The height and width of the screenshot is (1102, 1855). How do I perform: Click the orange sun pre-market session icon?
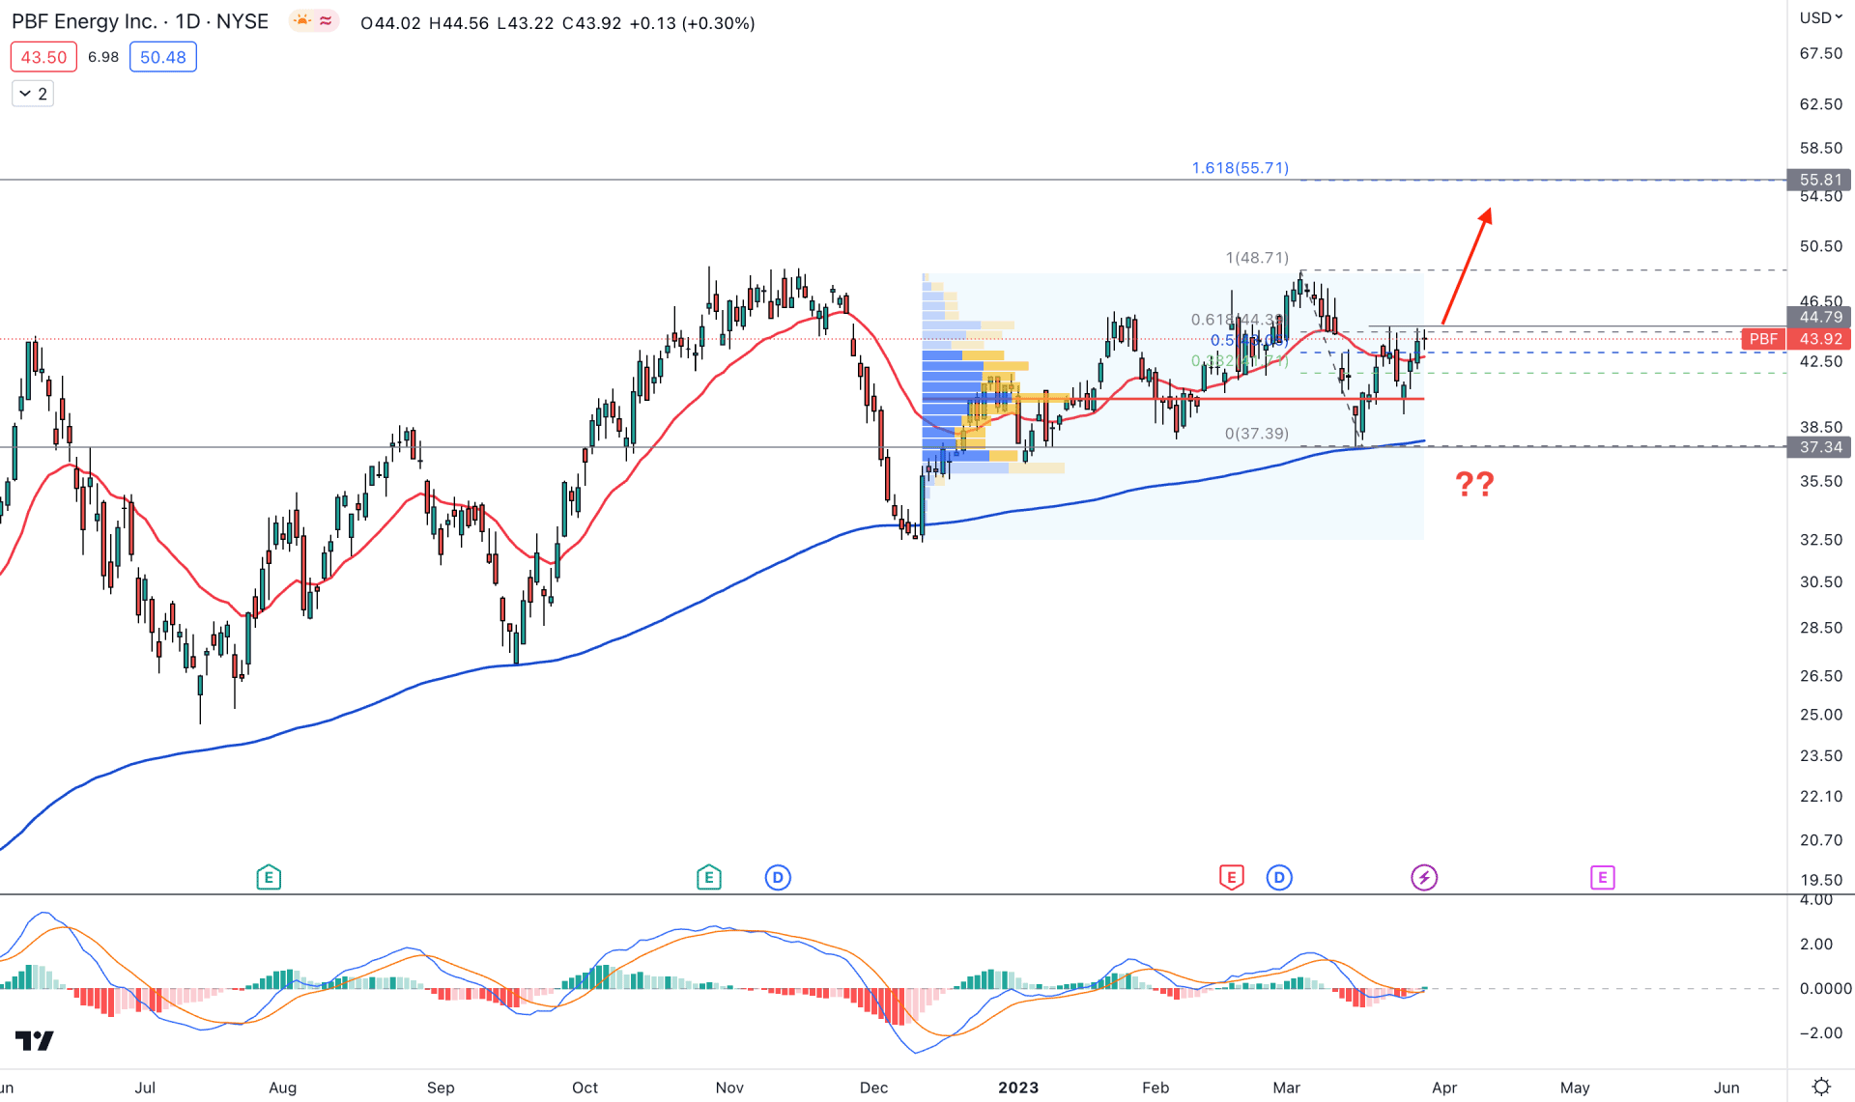pos(302,21)
